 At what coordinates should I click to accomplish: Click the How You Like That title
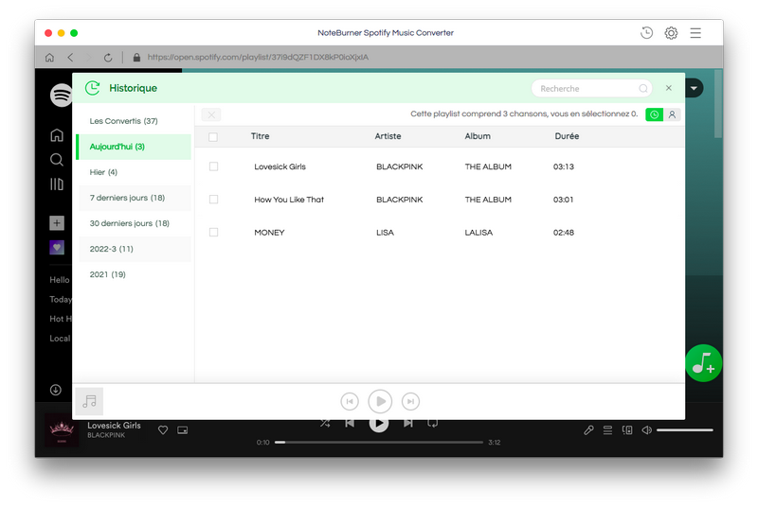(x=289, y=200)
